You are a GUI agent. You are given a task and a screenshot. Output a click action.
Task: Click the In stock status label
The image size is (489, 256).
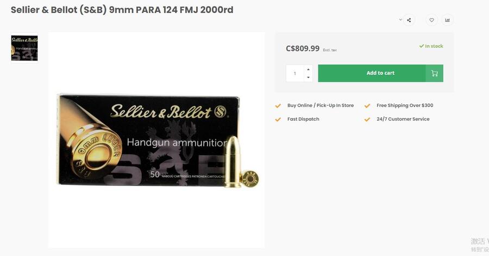point(431,46)
